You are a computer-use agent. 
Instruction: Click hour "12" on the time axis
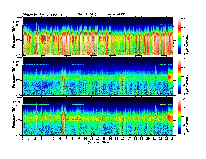click(98, 138)
